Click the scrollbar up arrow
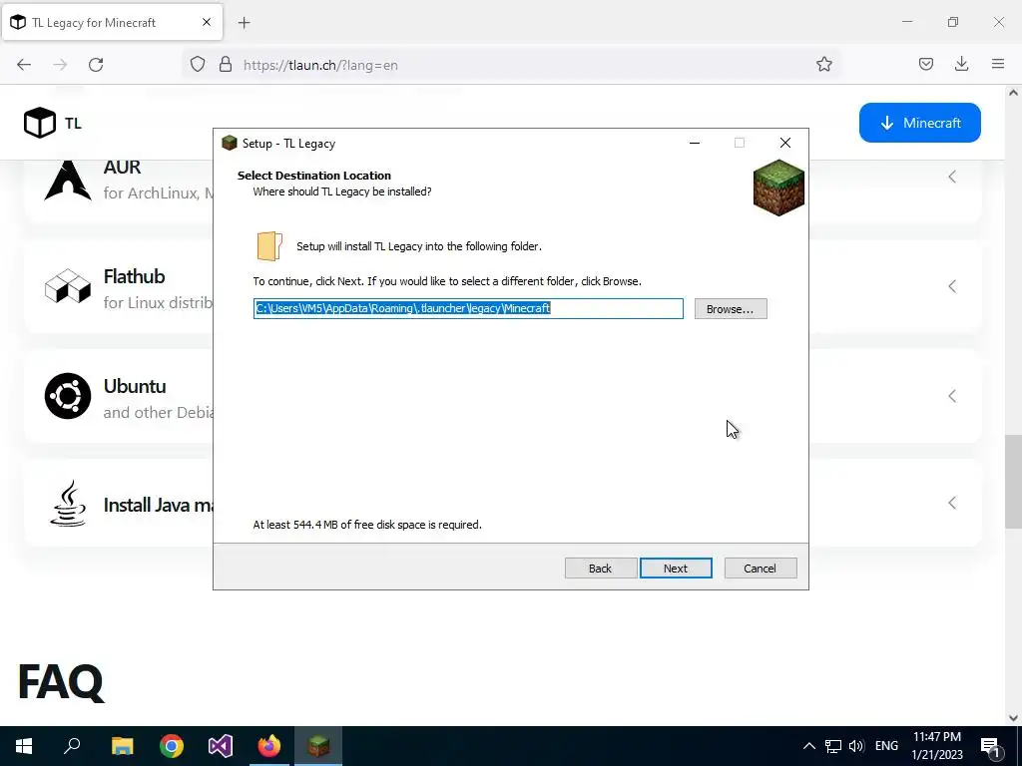 1013,93
